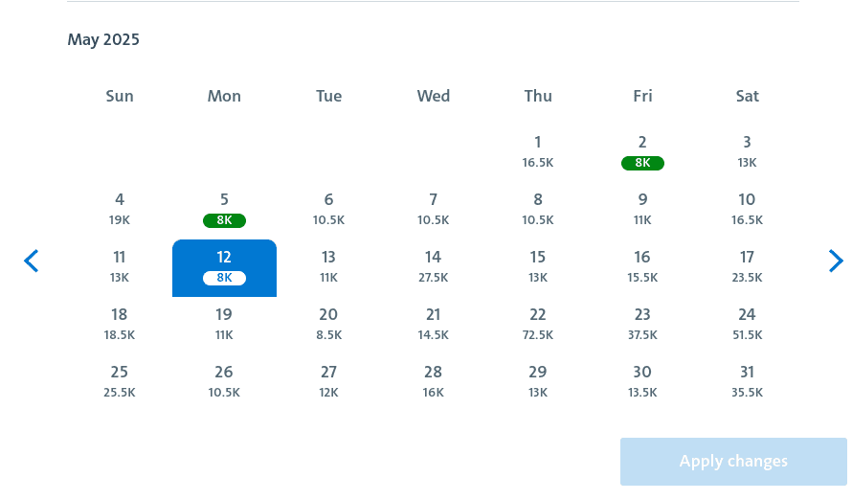
Task: Choose May 14 at 27.5K
Action: click(434, 267)
